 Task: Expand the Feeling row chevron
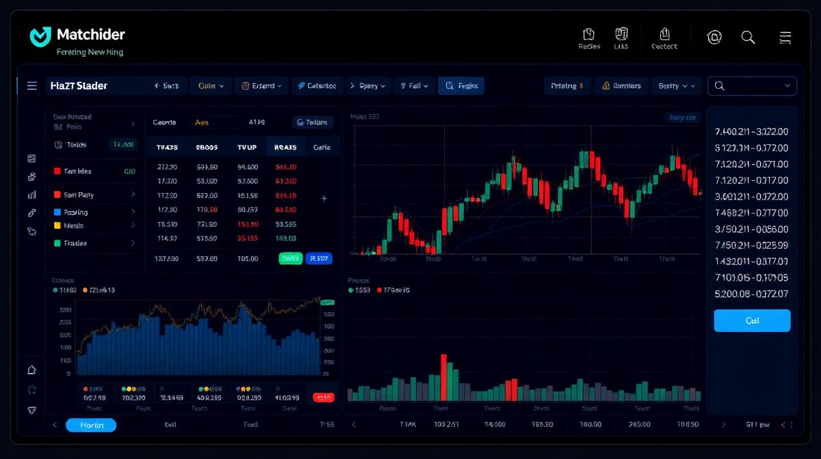click(x=133, y=212)
